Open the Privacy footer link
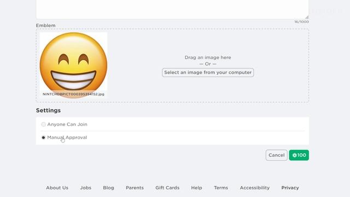Image resolution: width=350 pixels, height=197 pixels. tap(290, 188)
